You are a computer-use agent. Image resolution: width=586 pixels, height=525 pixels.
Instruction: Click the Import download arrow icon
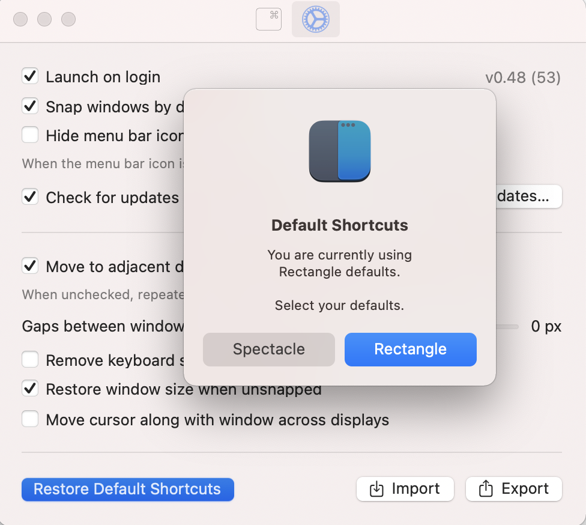tap(376, 489)
